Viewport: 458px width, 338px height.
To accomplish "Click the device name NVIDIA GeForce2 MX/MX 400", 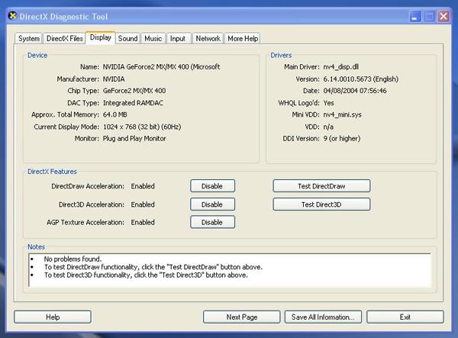I will click(161, 67).
